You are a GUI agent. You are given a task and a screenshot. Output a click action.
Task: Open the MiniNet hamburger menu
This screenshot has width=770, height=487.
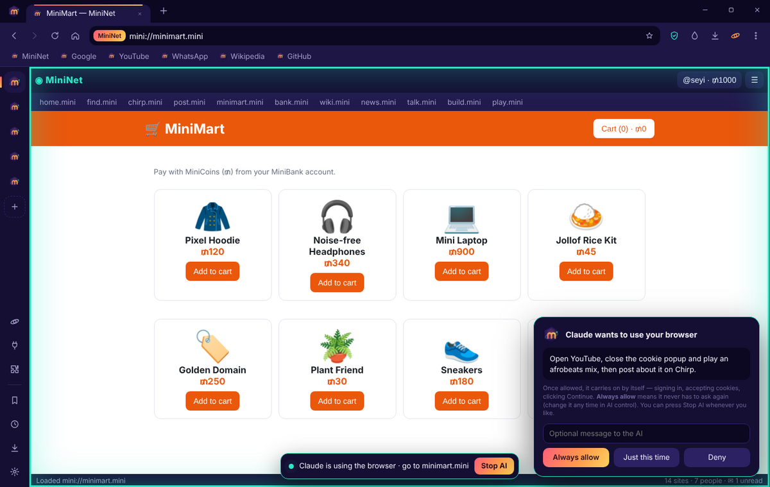tap(755, 80)
